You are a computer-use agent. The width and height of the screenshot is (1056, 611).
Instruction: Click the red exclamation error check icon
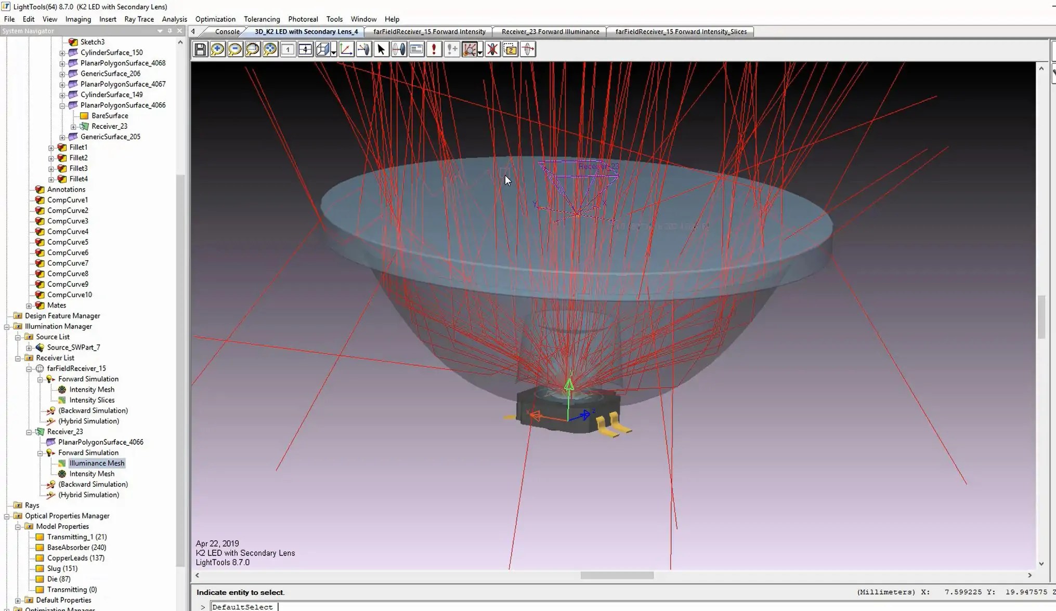[x=434, y=49]
